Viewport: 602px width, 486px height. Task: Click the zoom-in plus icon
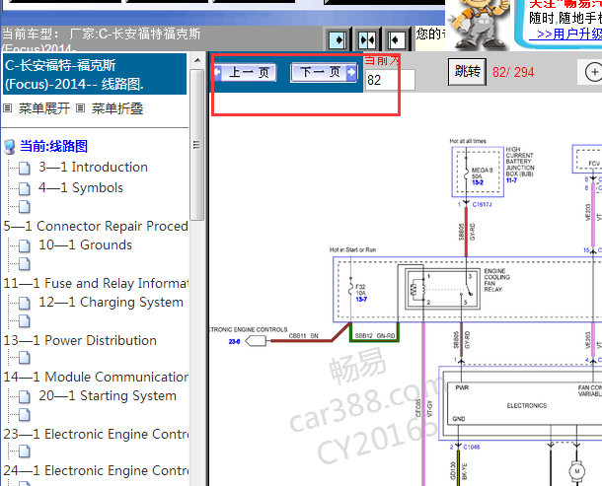coord(593,72)
